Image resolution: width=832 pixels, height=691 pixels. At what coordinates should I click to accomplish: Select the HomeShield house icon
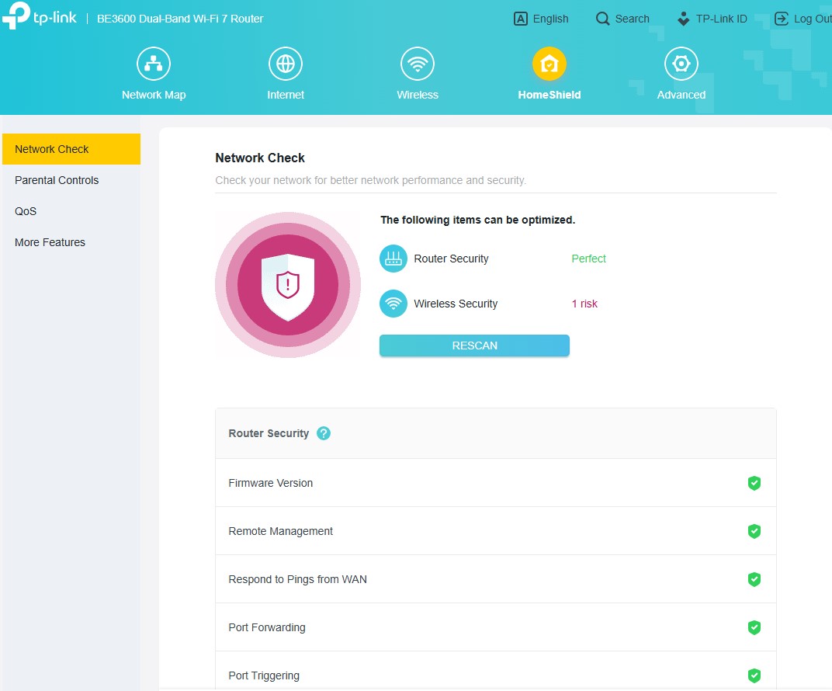point(549,64)
